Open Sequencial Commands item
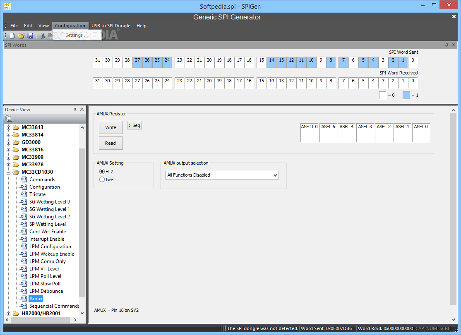The image size is (461, 335). click(x=54, y=306)
